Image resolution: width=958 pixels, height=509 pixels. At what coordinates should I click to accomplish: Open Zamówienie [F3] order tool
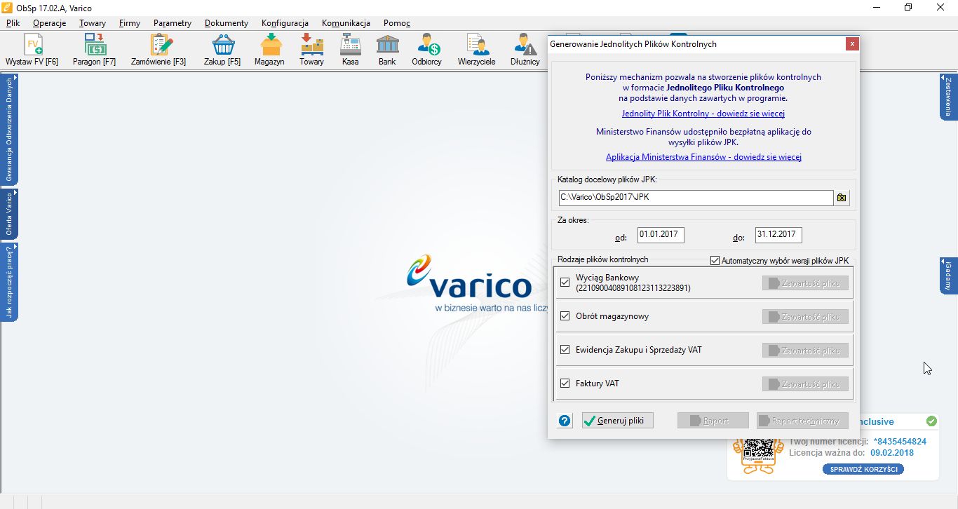click(158, 50)
